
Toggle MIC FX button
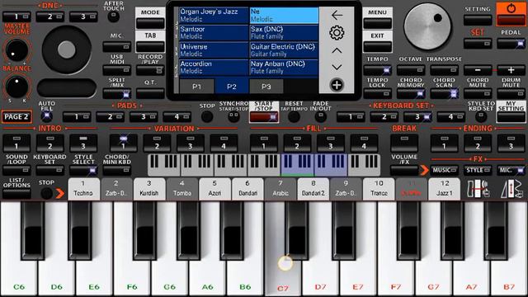511,171
